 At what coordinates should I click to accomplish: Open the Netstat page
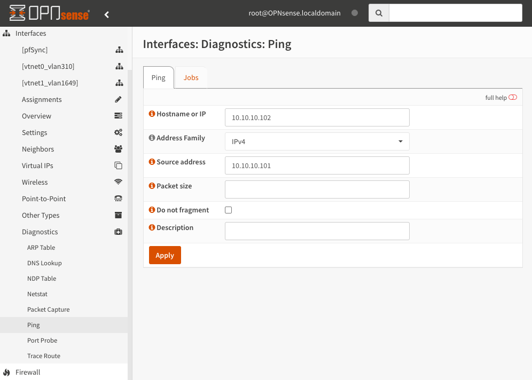point(37,294)
